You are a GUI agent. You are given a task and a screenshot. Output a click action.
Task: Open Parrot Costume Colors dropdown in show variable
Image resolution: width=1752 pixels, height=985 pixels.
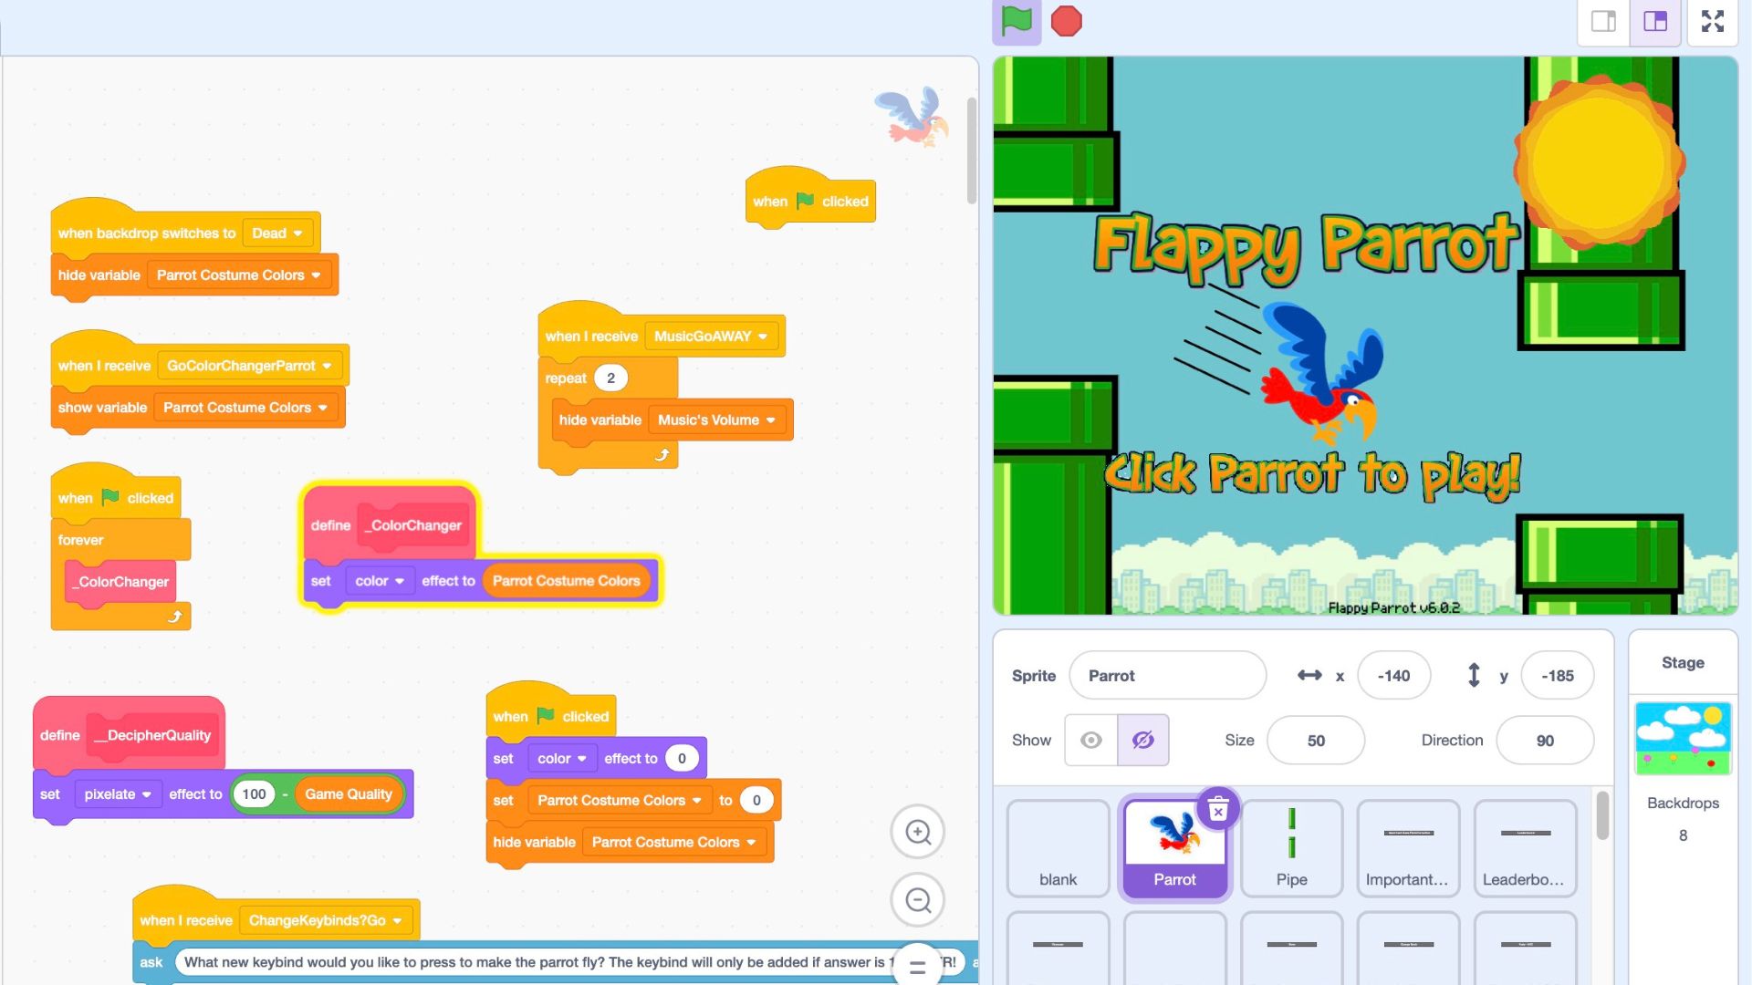click(245, 408)
